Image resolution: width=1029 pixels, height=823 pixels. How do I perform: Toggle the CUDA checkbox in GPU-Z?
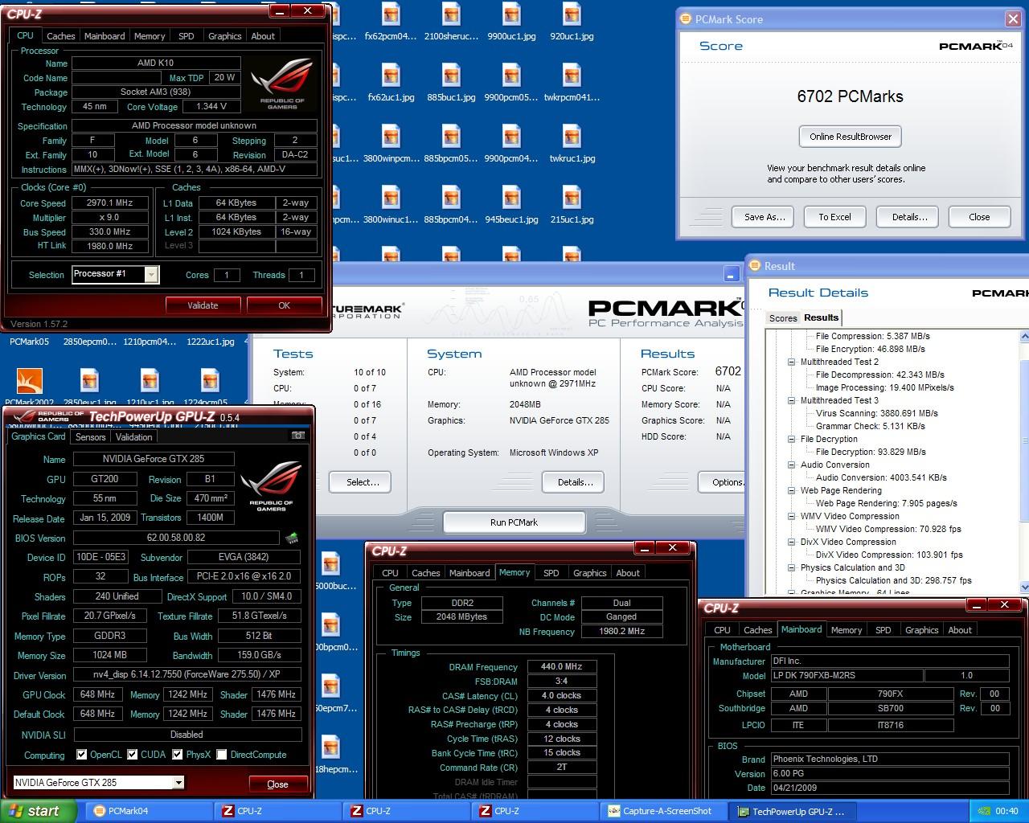tap(132, 755)
